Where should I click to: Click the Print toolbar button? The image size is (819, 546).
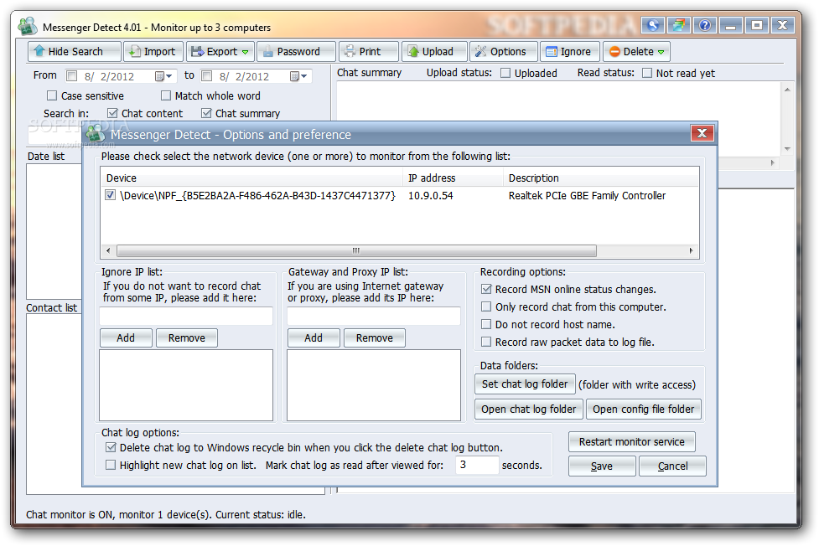point(369,52)
